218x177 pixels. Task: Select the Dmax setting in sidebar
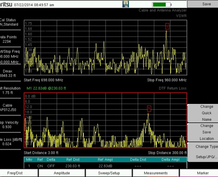coord(10,73)
